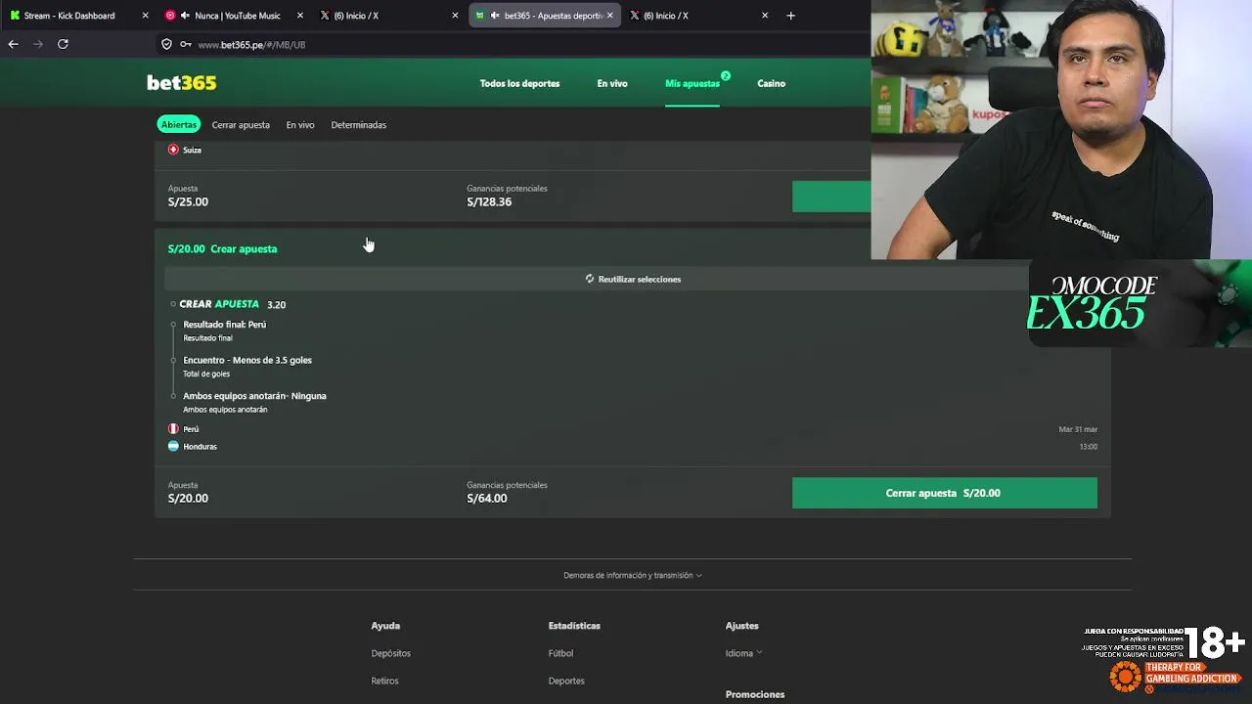Image resolution: width=1252 pixels, height=704 pixels.
Task: Close the bet365 browser tab
Action: (609, 16)
